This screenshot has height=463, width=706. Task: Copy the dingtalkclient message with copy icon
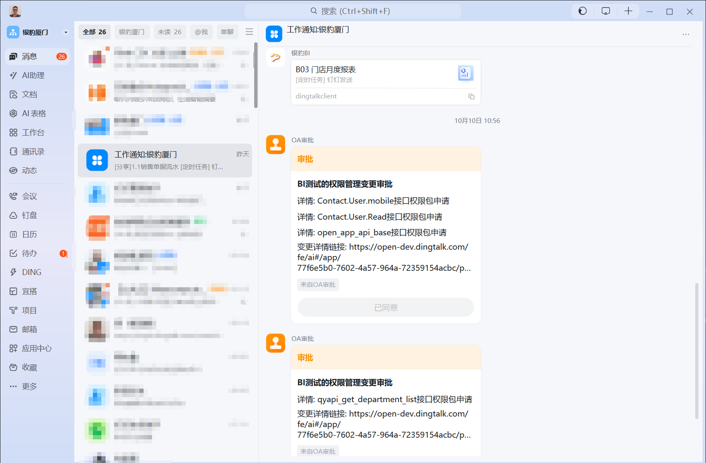coord(471,96)
